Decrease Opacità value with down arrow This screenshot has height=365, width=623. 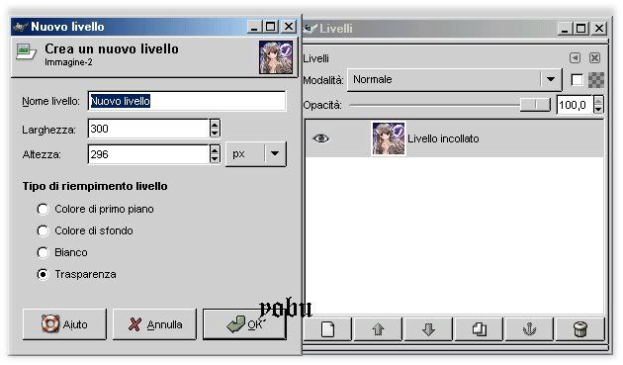coord(598,110)
